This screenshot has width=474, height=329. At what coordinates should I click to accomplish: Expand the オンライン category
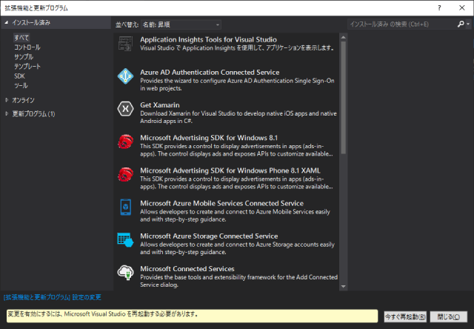coord(7,100)
